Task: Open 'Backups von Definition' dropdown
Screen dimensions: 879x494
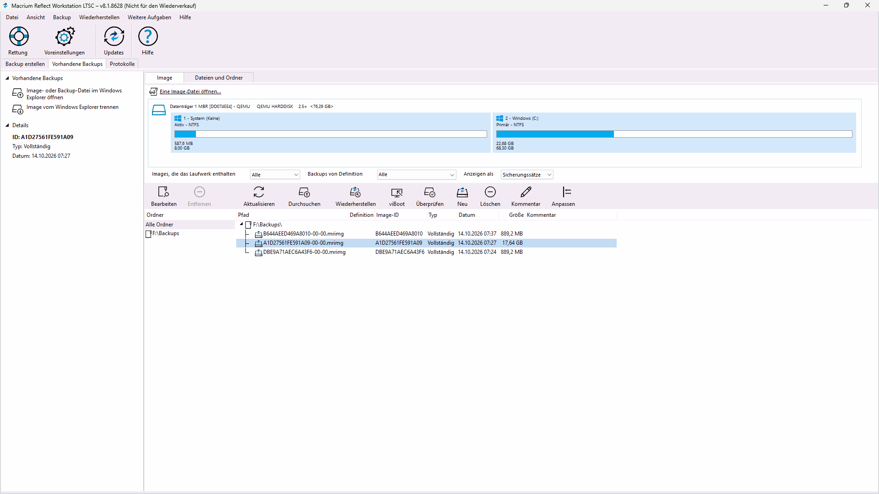Action: tap(416, 175)
